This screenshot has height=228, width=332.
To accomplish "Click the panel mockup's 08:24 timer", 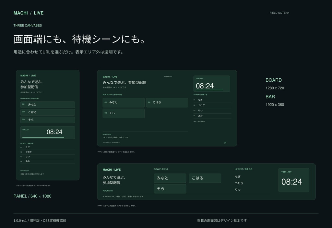I will [54, 132].
